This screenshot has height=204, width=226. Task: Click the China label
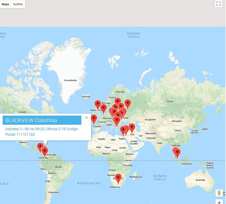pos(177,131)
